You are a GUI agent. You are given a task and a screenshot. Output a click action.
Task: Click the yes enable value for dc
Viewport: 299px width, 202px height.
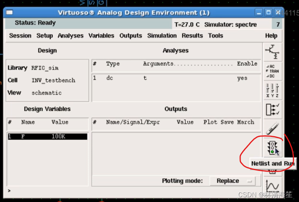pyautogui.click(x=242, y=78)
